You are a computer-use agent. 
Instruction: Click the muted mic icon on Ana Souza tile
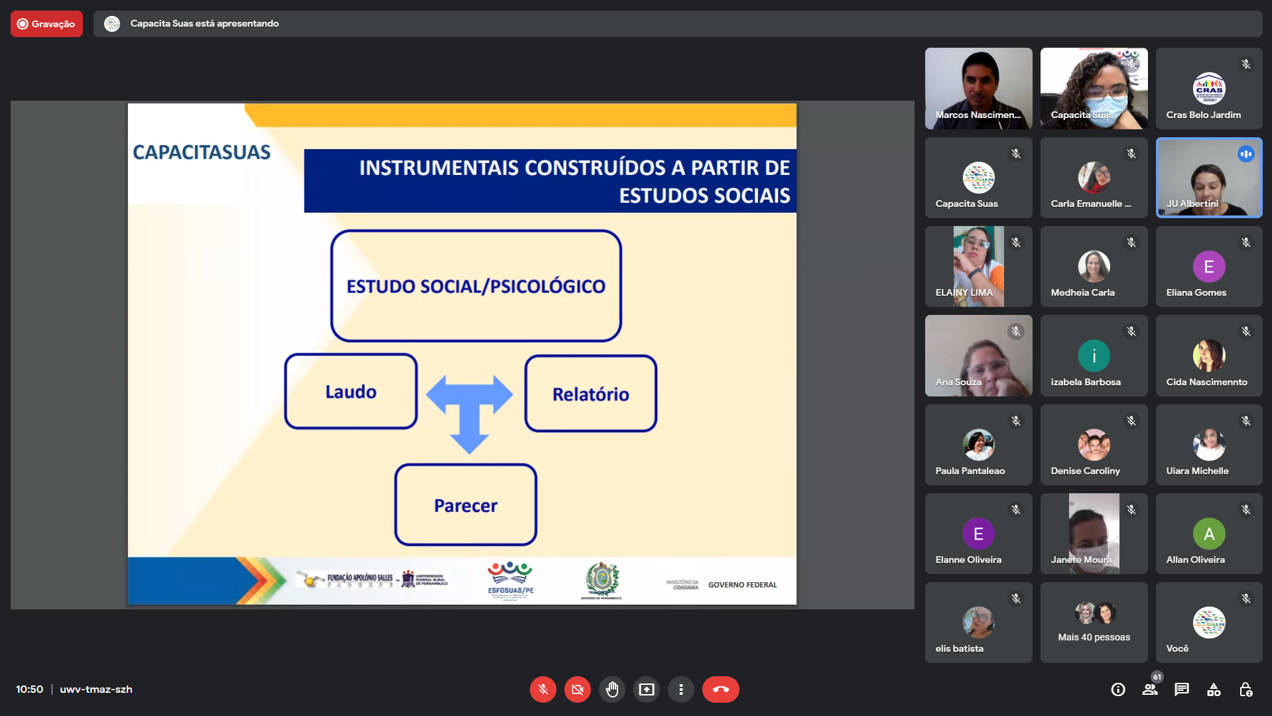click(x=1016, y=331)
